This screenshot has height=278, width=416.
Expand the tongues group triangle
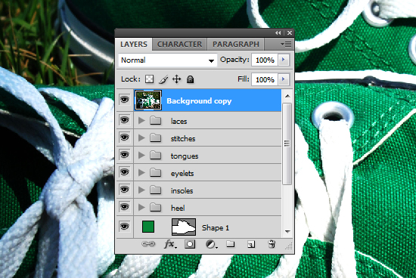[x=141, y=156]
